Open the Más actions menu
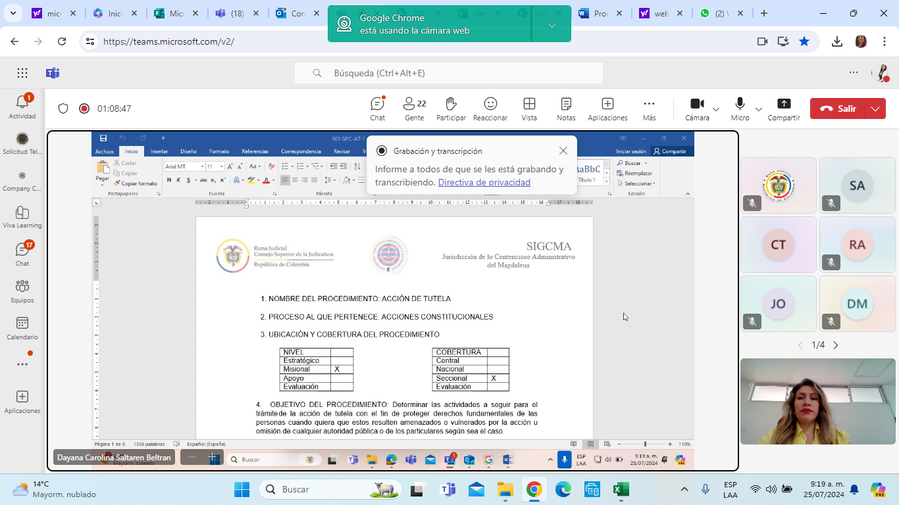This screenshot has height=505, width=899. (649, 109)
